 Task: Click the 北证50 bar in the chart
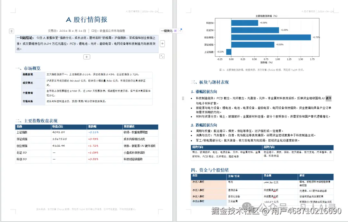pos(255,30)
